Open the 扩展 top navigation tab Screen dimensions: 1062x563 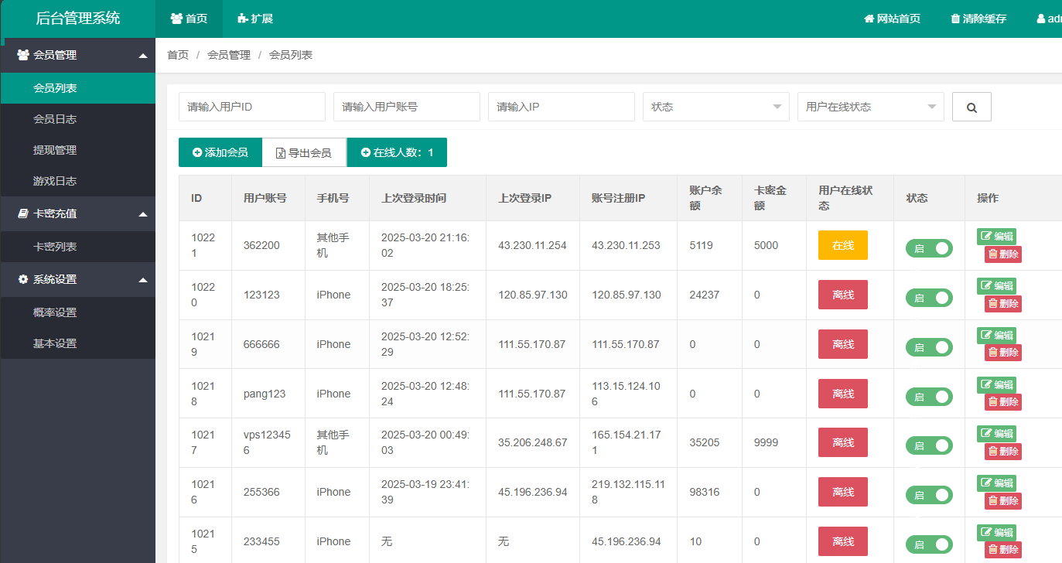255,19
